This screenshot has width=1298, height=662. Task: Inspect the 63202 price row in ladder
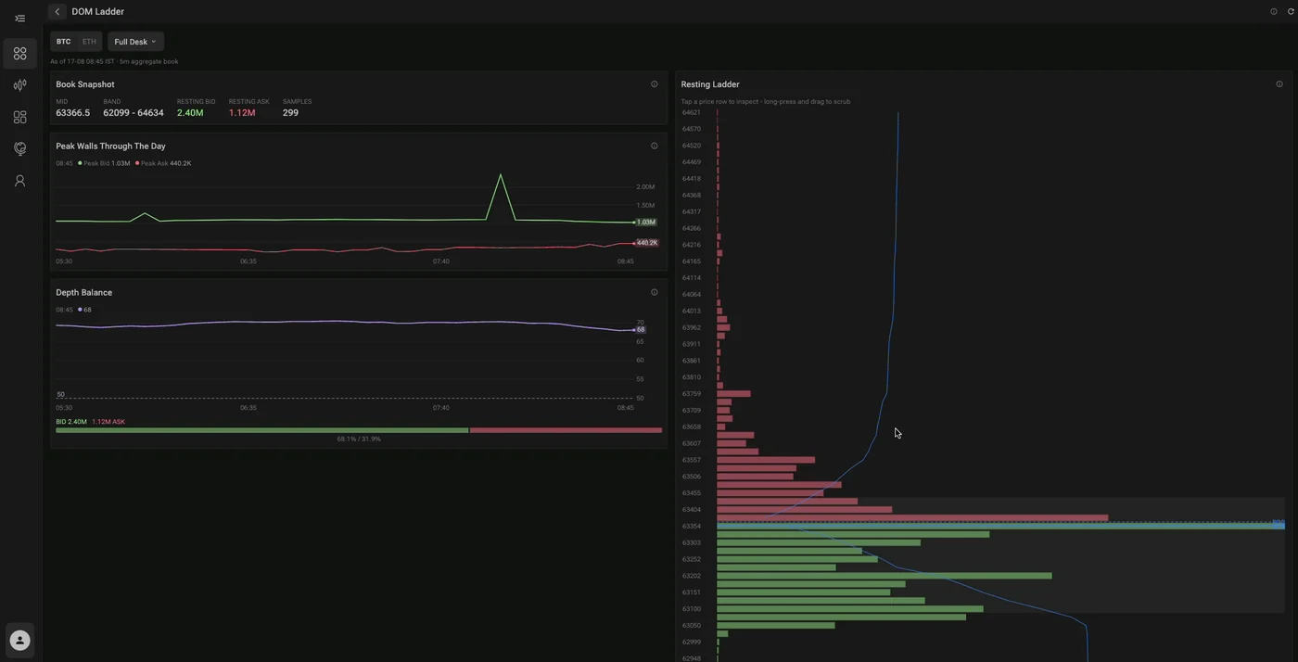coord(983,576)
